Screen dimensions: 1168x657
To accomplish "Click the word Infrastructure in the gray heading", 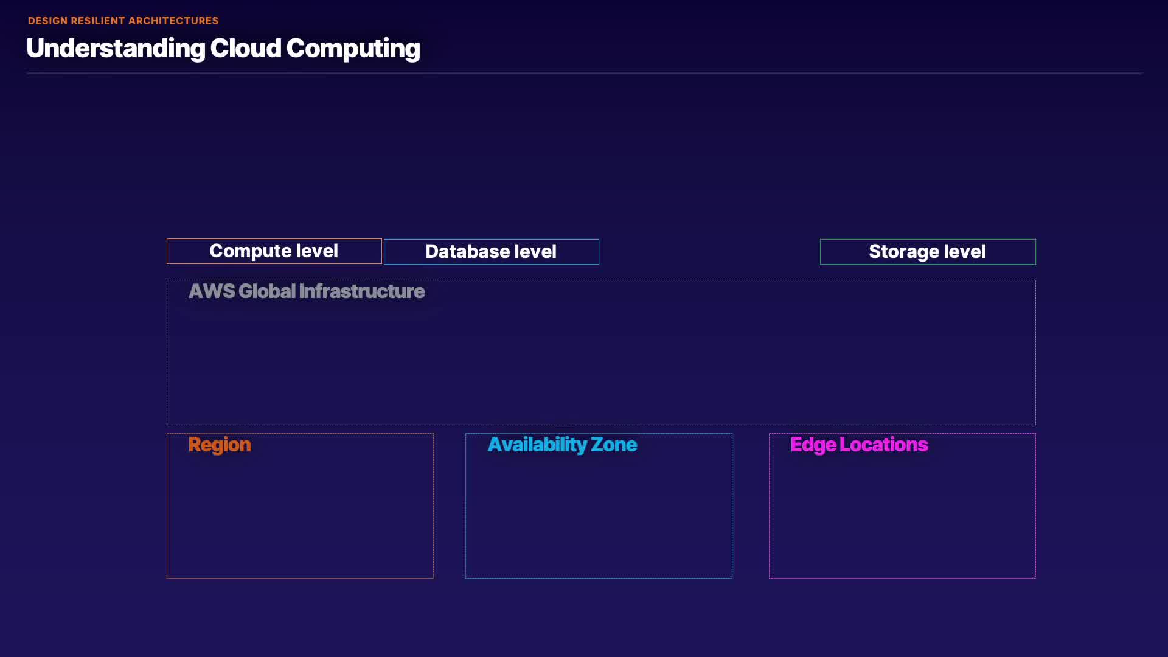I will click(361, 291).
